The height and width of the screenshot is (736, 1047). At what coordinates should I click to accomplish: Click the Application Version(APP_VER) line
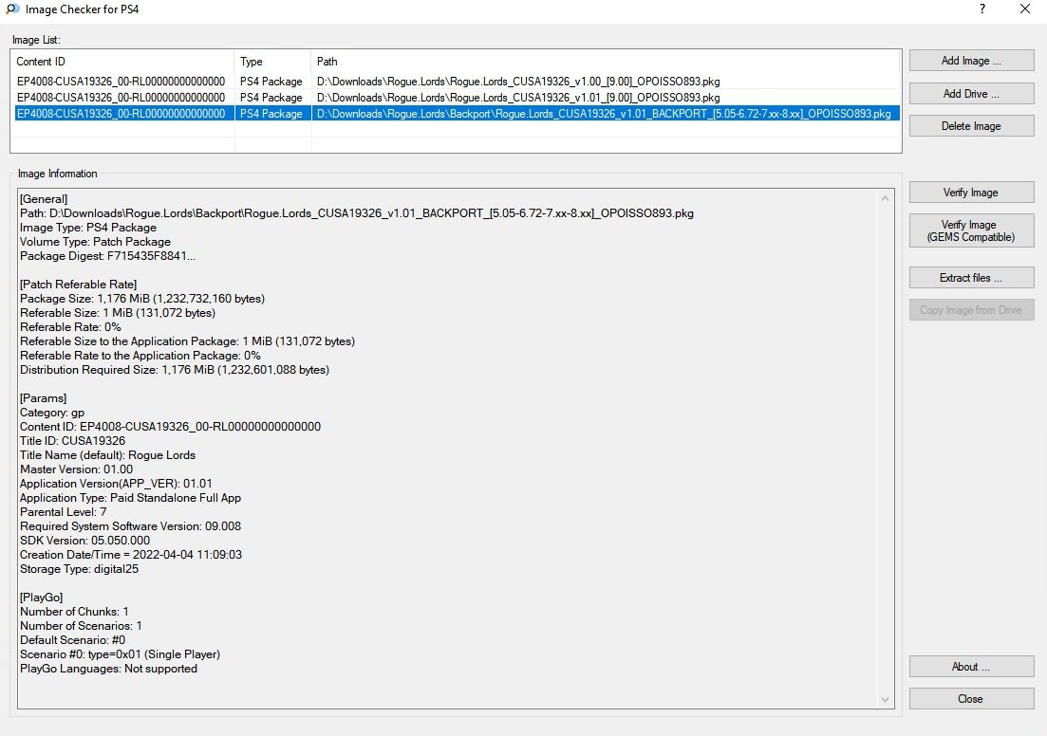(116, 484)
